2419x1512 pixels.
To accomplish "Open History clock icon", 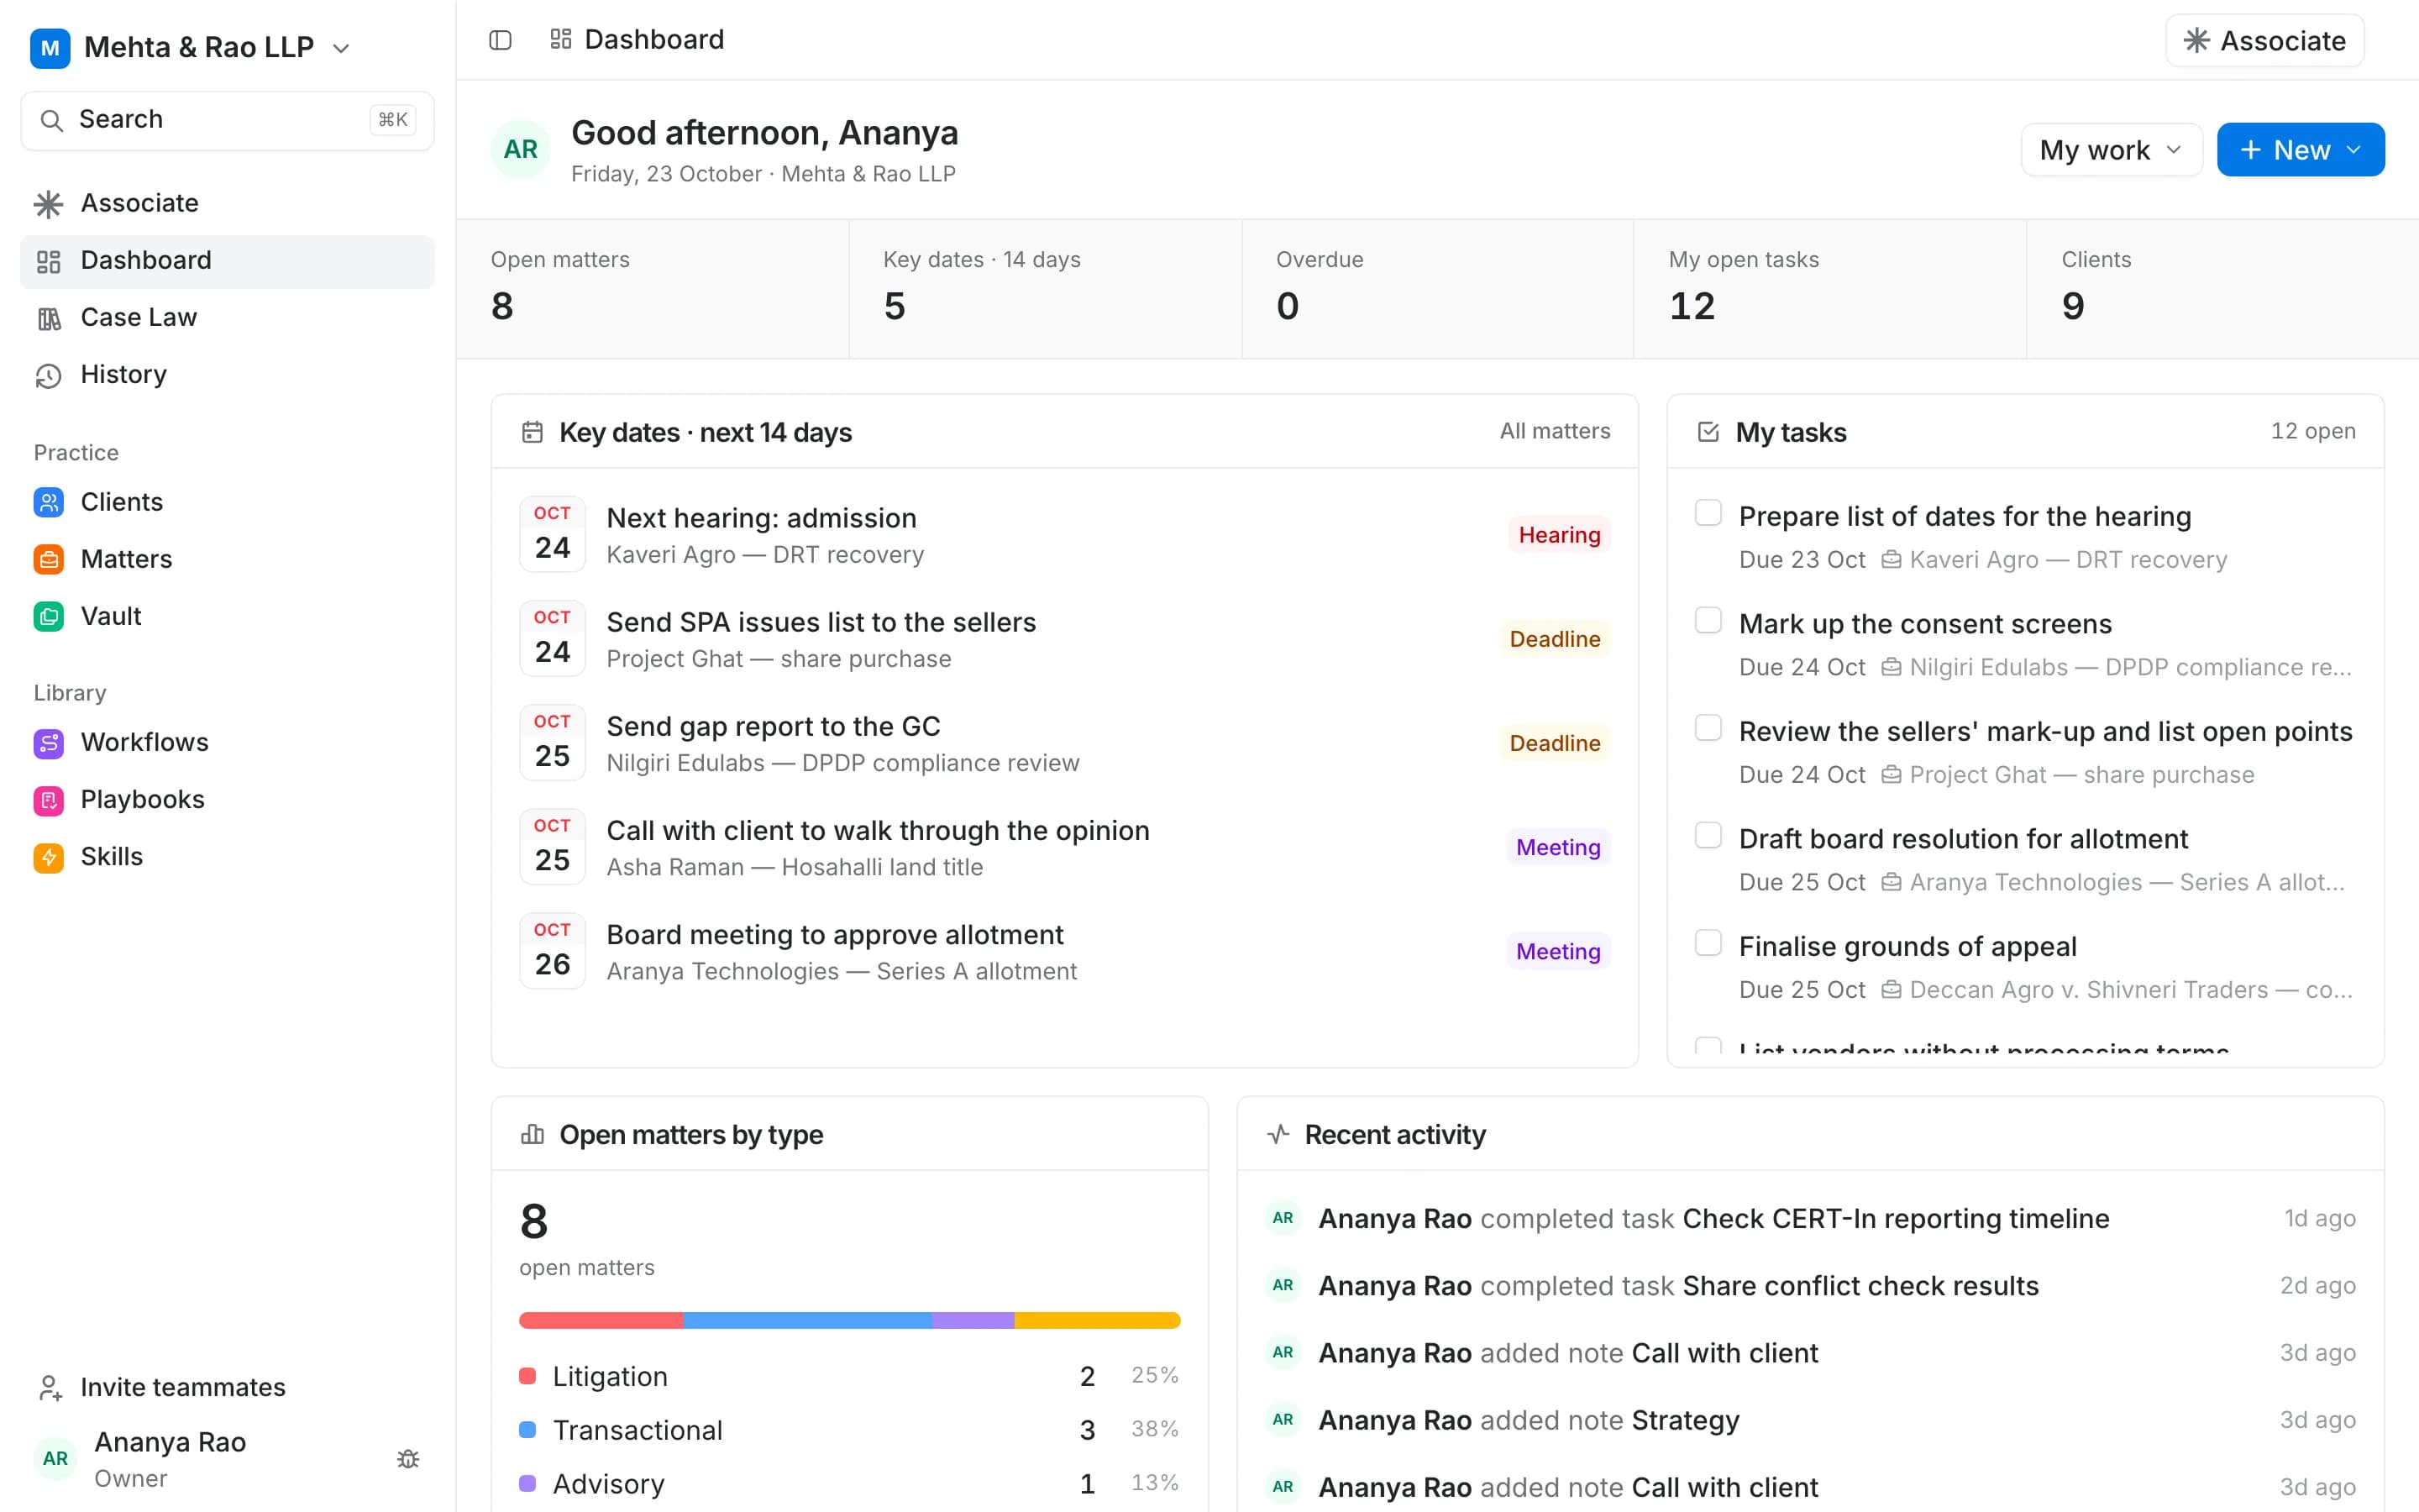I will click(48, 375).
